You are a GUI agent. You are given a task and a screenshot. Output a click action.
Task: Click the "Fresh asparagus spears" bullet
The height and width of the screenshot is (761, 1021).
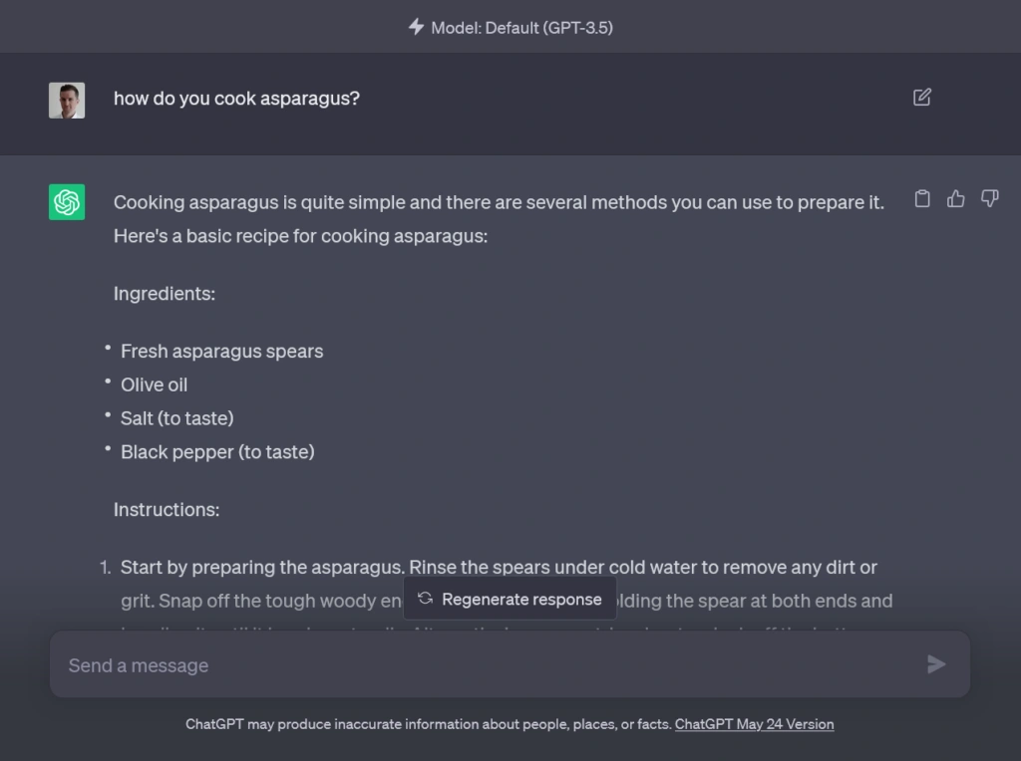click(221, 352)
